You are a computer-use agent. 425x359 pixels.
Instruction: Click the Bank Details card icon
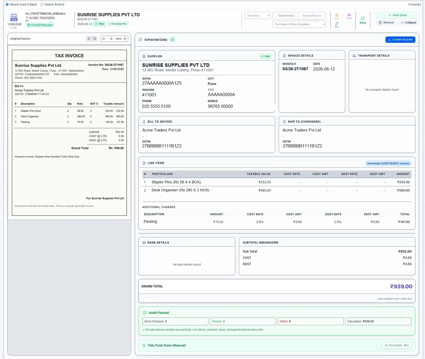(144, 243)
